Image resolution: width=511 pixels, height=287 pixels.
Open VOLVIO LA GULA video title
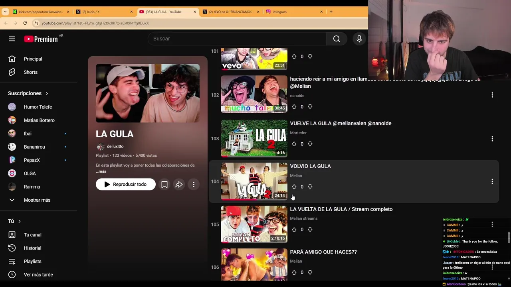click(x=310, y=166)
